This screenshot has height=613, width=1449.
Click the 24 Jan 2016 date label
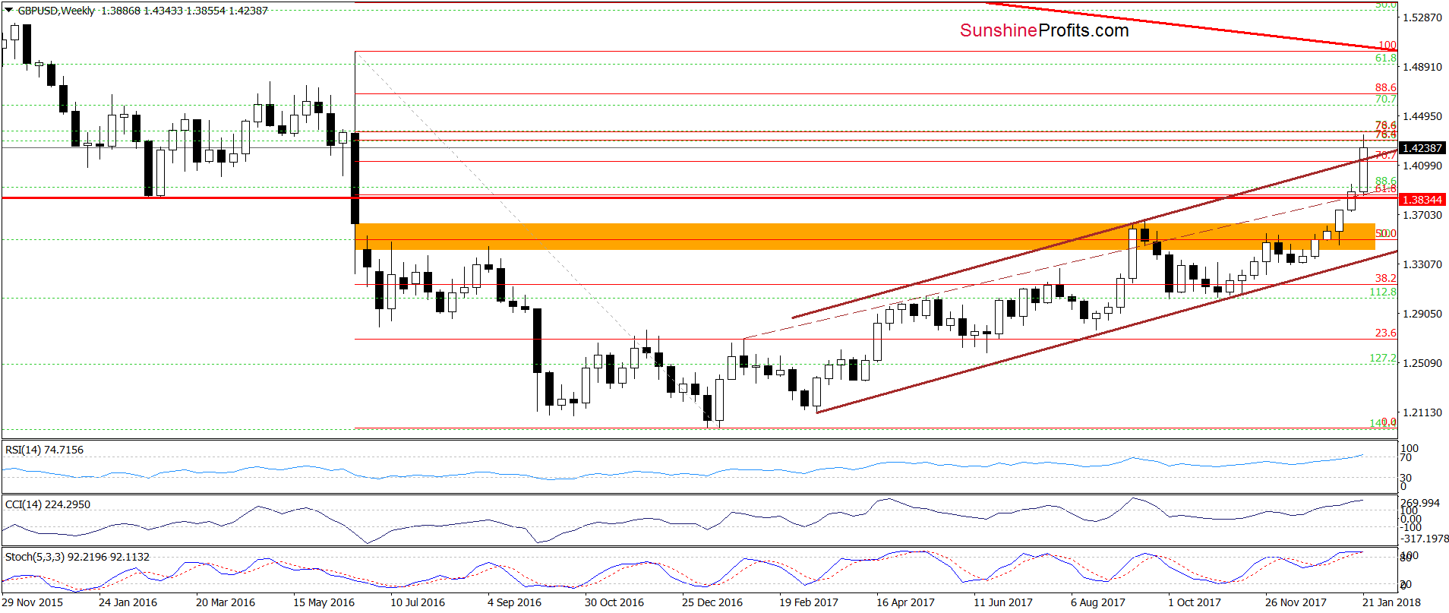(128, 602)
